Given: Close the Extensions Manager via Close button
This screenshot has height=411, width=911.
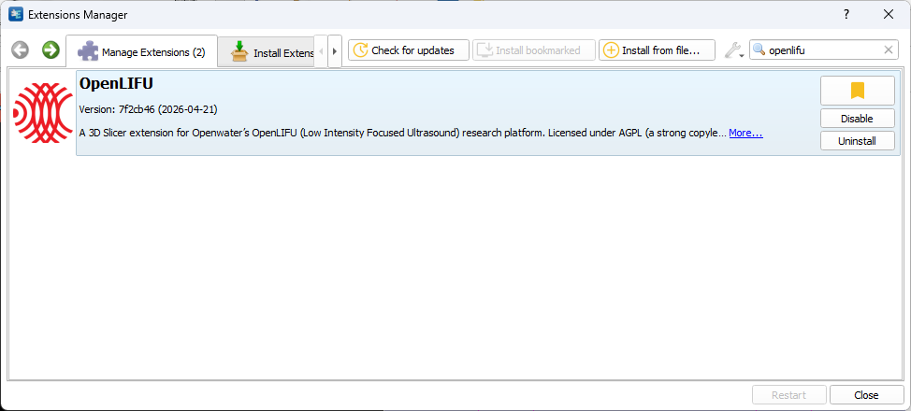Looking at the screenshot, I should [x=866, y=395].
